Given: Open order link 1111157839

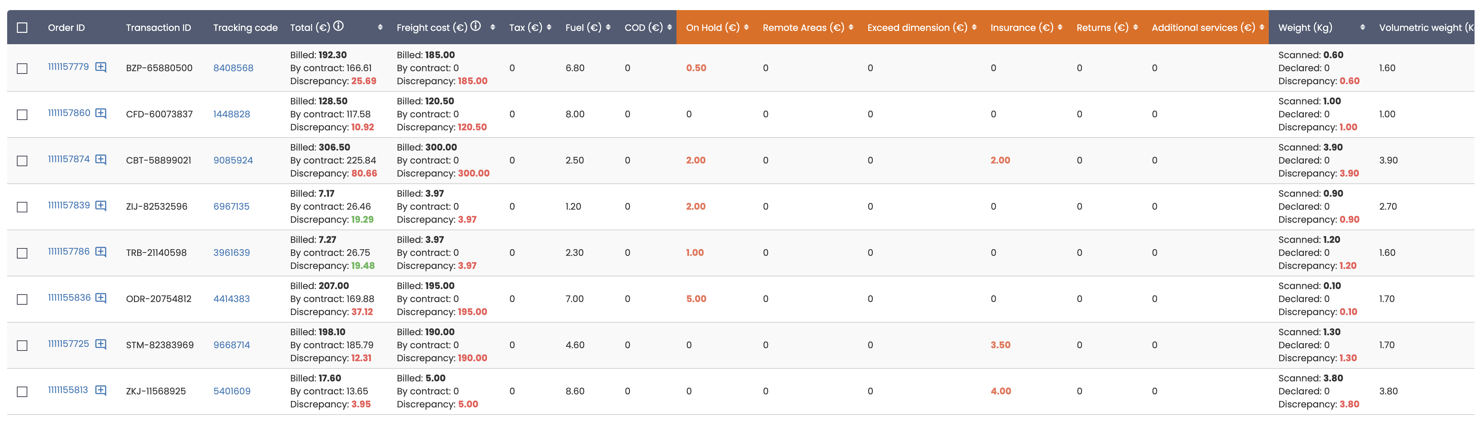Looking at the screenshot, I should point(69,205).
